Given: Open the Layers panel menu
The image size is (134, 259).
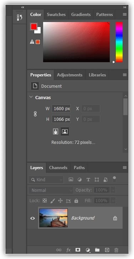Looking at the screenshot, I should (125, 168).
